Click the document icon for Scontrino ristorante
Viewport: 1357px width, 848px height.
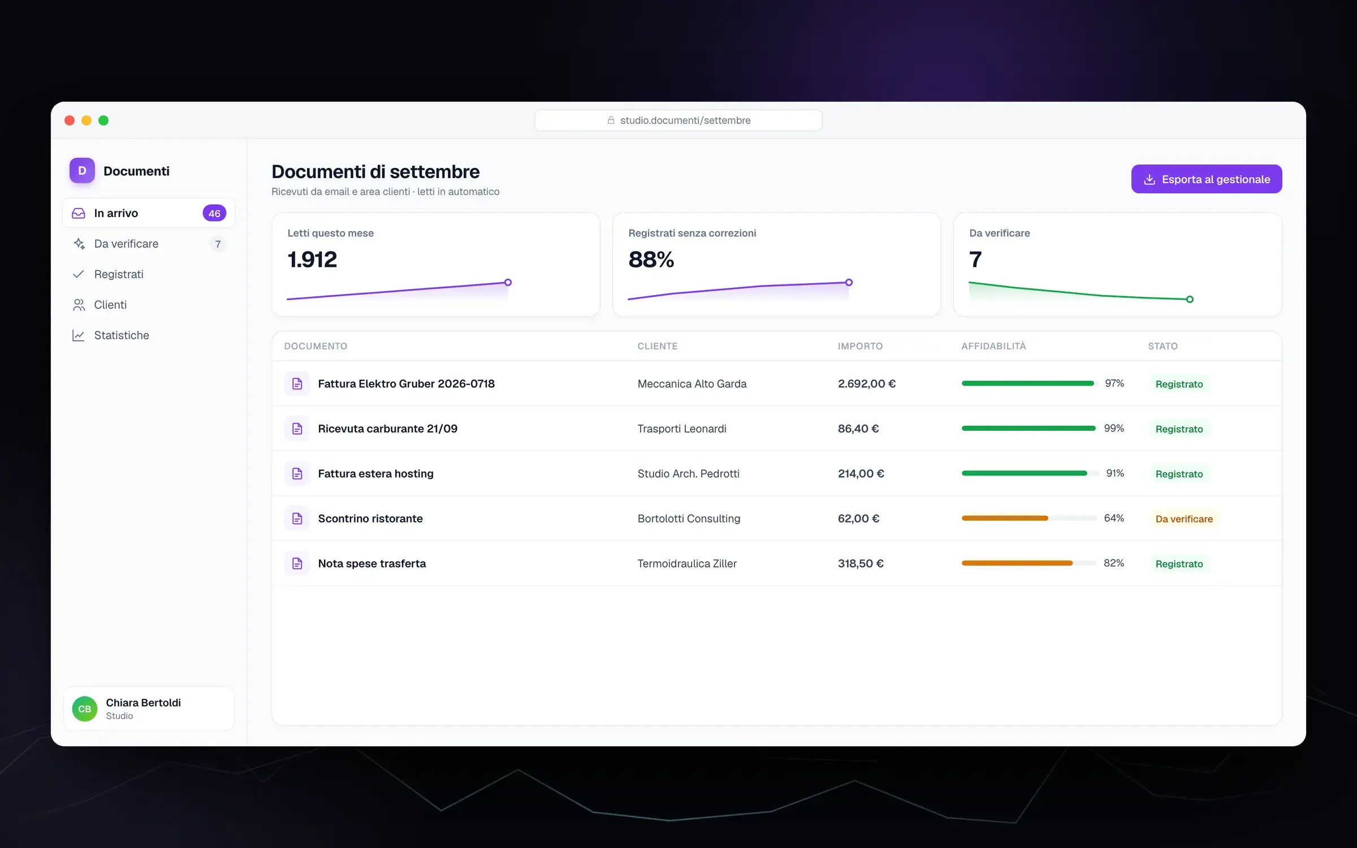297,518
